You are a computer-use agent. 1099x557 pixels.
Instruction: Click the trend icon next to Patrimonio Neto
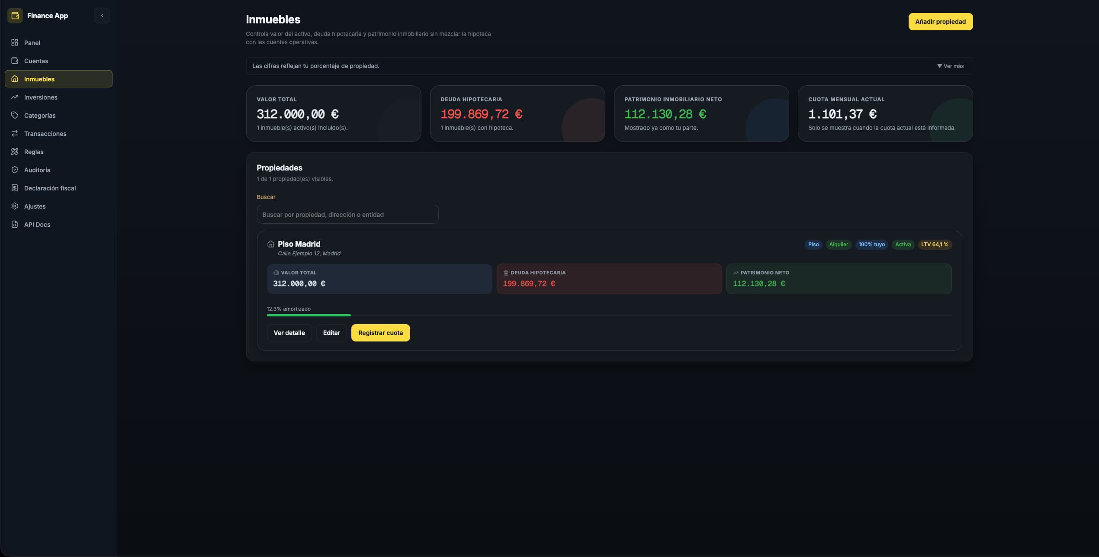736,273
